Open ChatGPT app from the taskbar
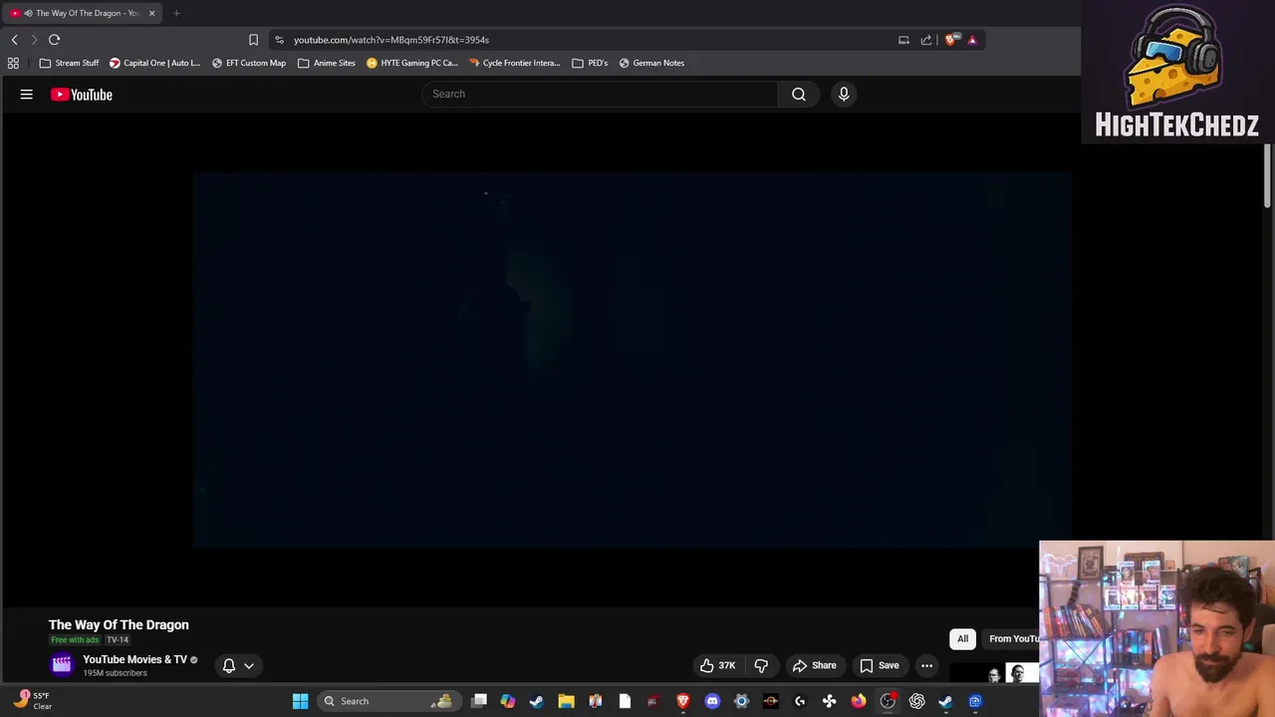The width and height of the screenshot is (1275, 717). tap(916, 701)
